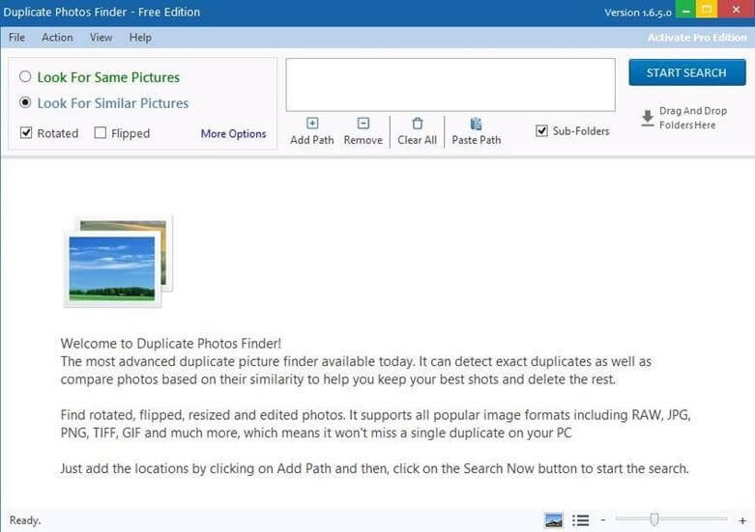The image size is (755, 532).
Task: Switch to thumbnail view in status bar
Action: 554,520
